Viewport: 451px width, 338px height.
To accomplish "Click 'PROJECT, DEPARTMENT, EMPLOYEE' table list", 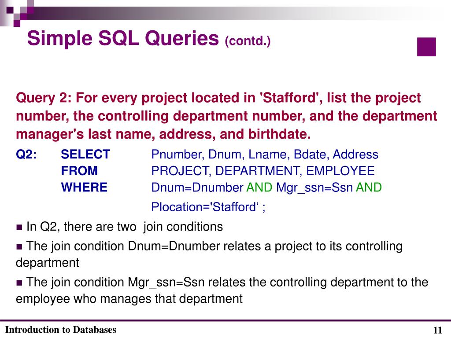I will click(x=263, y=171).
